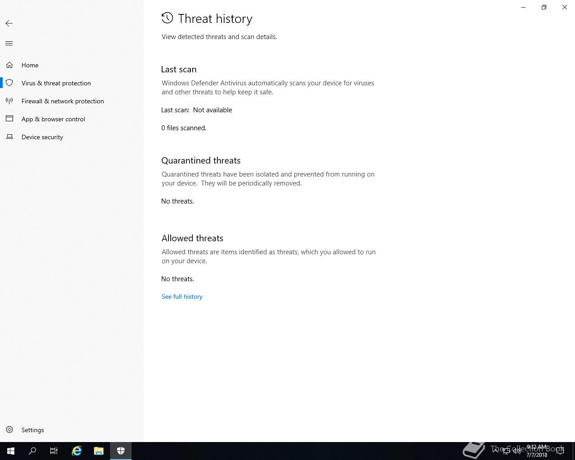The height and width of the screenshot is (460, 575).
Task: Open taskbar search magnifier
Action: tap(32, 451)
